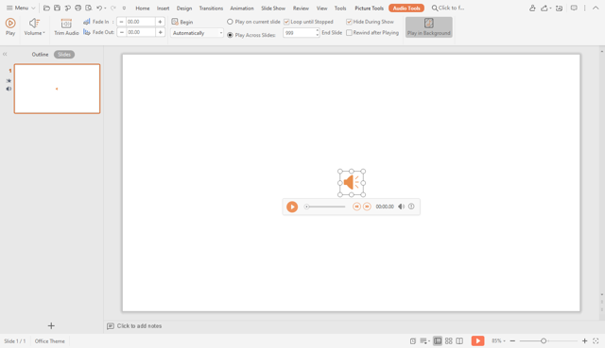605x348 pixels.
Task: Click the Save icon in quick toolbar
Action: (x=57, y=8)
